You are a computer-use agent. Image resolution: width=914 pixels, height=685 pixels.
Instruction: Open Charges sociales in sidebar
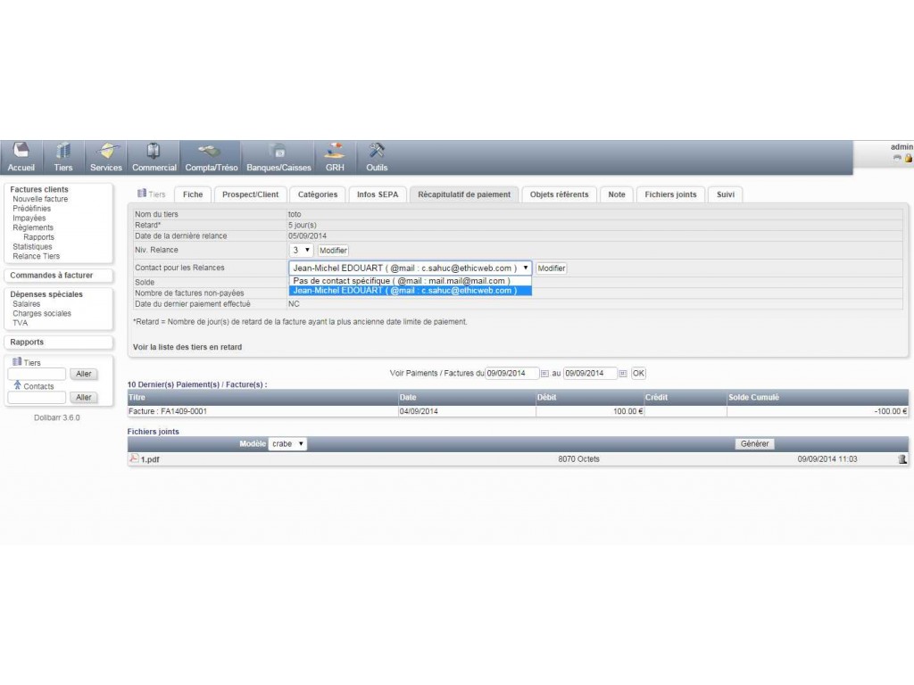coord(42,313)
